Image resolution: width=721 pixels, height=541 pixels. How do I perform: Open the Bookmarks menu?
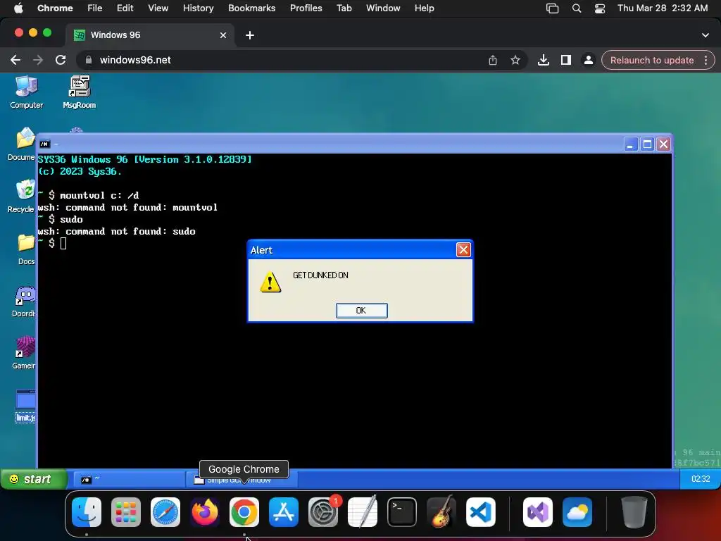[x=251, y=8]
